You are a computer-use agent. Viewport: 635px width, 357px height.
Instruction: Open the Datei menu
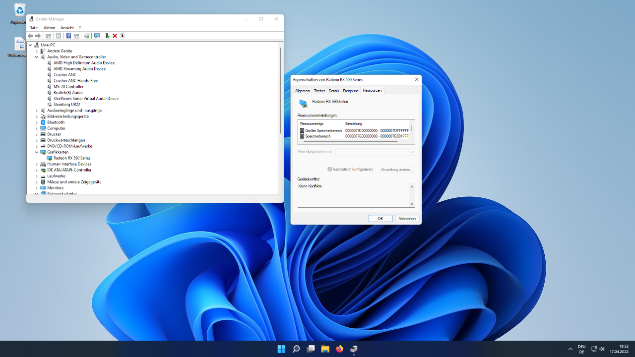click(34, 28)
